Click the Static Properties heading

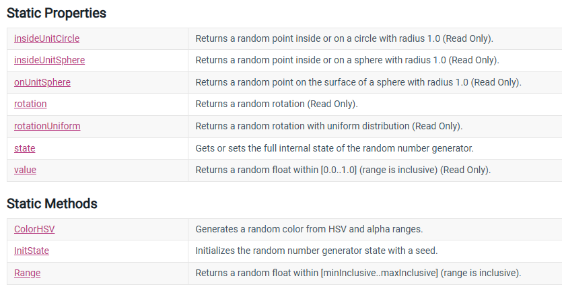57,13
